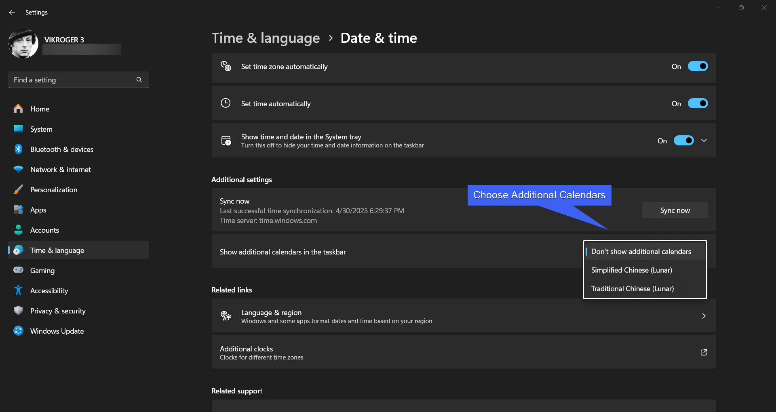Image resolution: width=776 pixels, height=412 pixels.
Task: Turn off Show time and date in System tray
Action: tap(683, 140)
